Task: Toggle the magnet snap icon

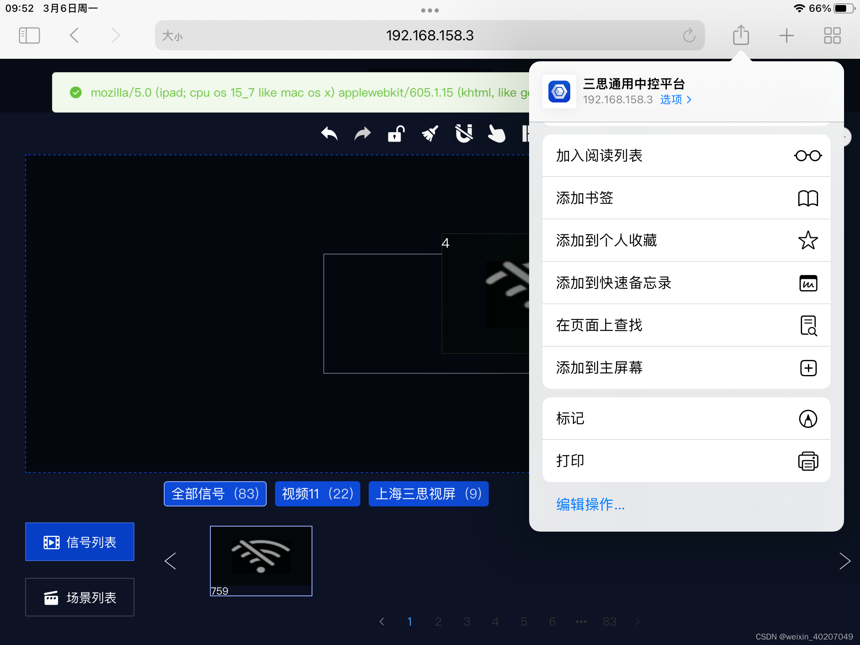Action: [464, 134]
